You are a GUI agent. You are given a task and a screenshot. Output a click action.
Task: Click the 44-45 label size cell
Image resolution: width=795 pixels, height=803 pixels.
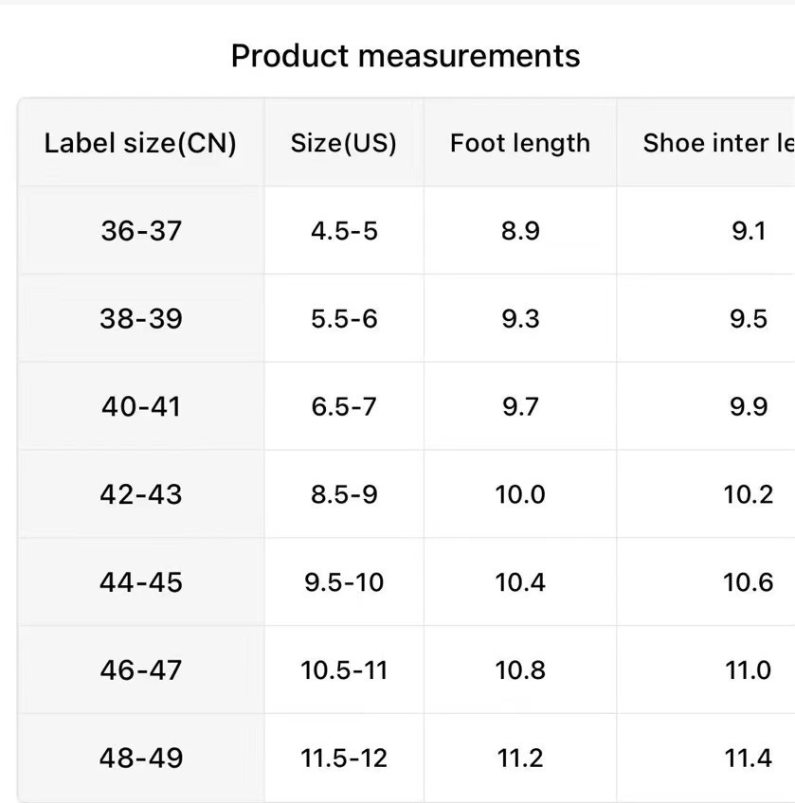click(x=140, y=581)
